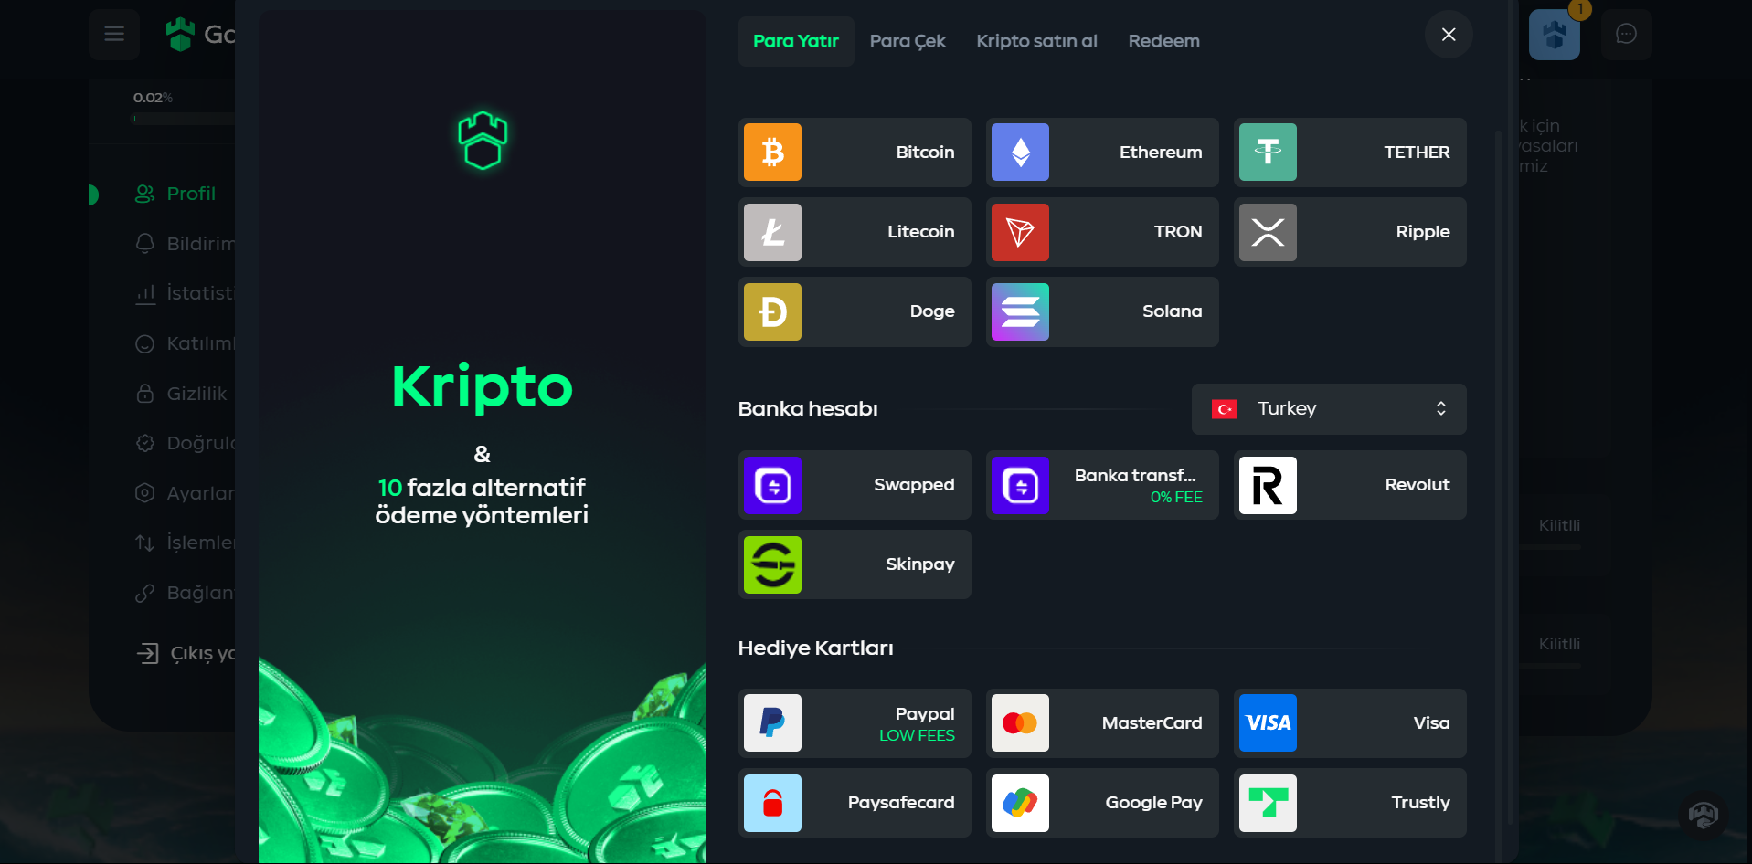The image size is (1752, 864).
Task: Choose the Ethereum payment icon
Action: click(1020, 153)
